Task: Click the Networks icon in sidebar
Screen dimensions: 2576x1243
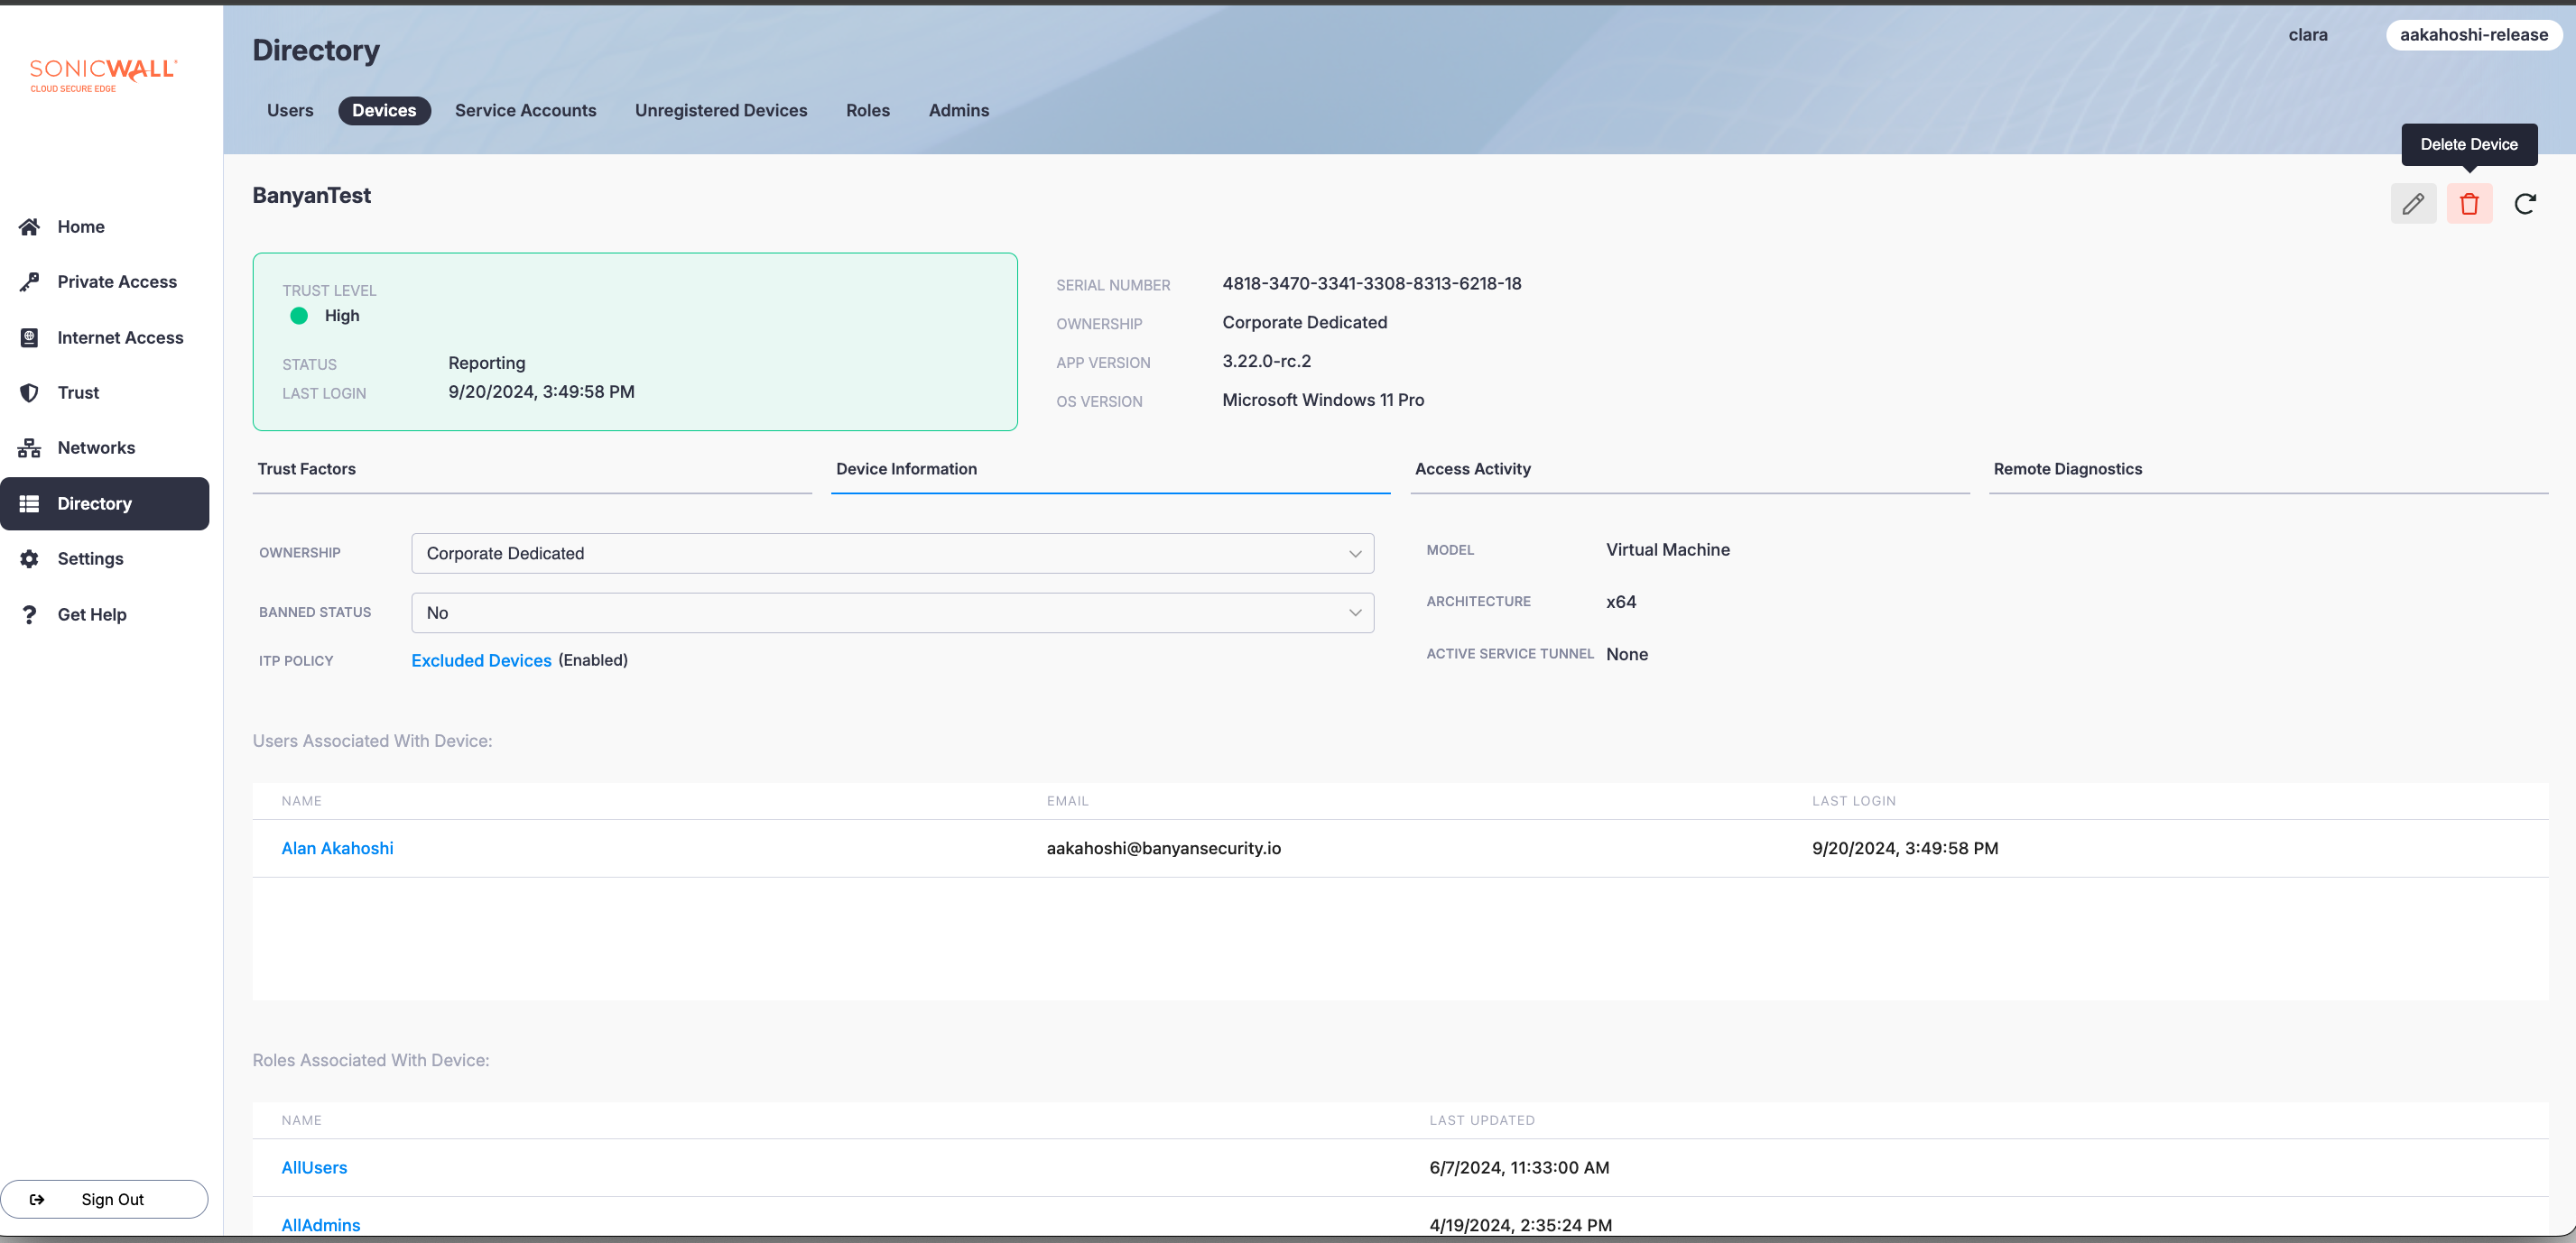Action: (29, 447)
